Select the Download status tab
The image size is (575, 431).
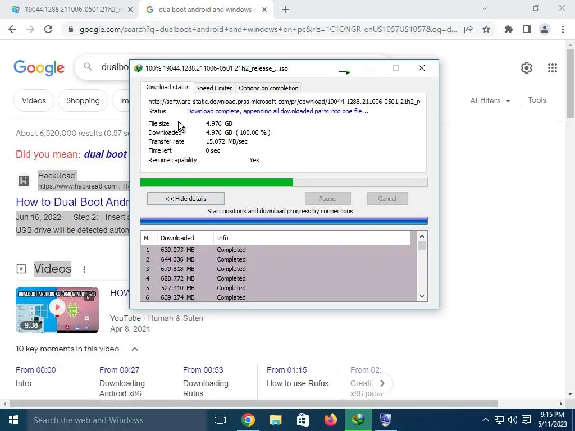tap(167, 87)
